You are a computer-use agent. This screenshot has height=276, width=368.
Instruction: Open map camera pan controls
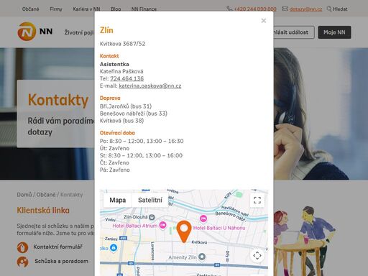click(x=257, y=256)
